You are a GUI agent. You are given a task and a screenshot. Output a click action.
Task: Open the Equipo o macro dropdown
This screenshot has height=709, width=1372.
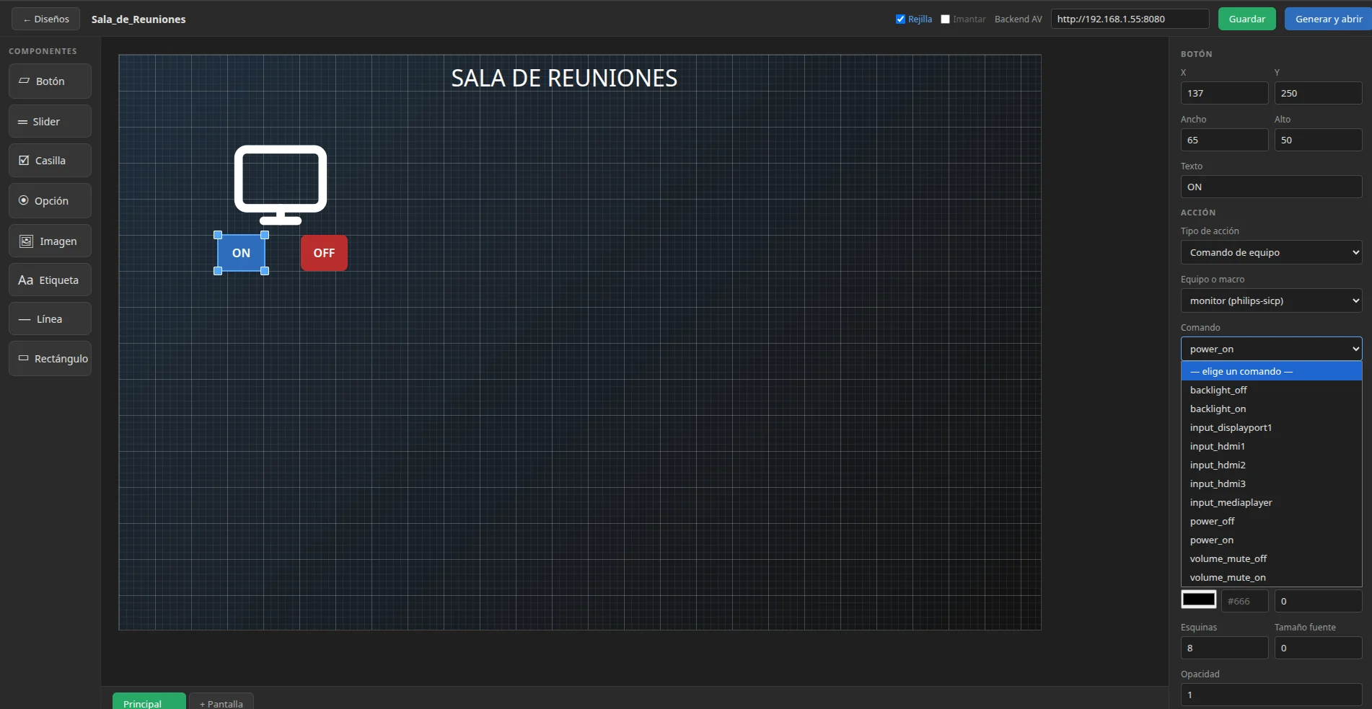pyautogui.click(x=1271, y=300)
